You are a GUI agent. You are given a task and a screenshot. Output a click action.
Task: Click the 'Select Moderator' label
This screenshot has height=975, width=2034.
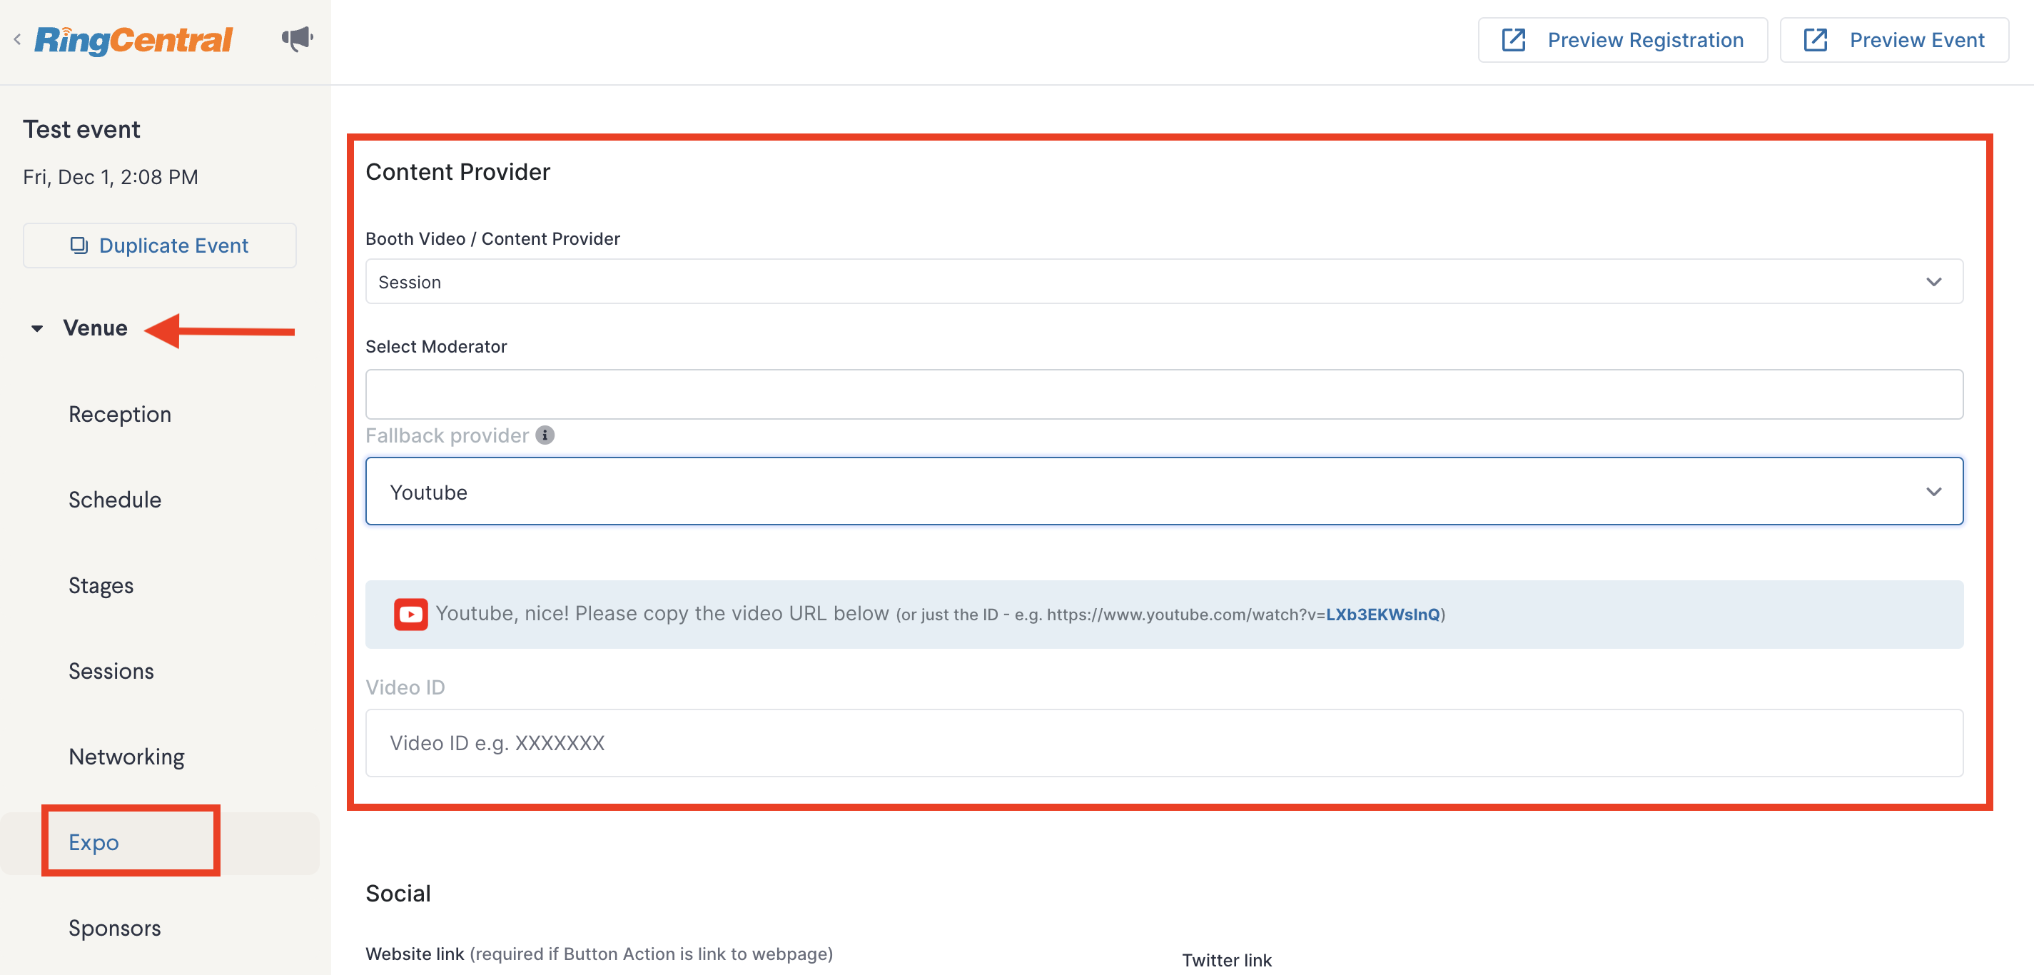pyautogui.click(x=436, y=347)
